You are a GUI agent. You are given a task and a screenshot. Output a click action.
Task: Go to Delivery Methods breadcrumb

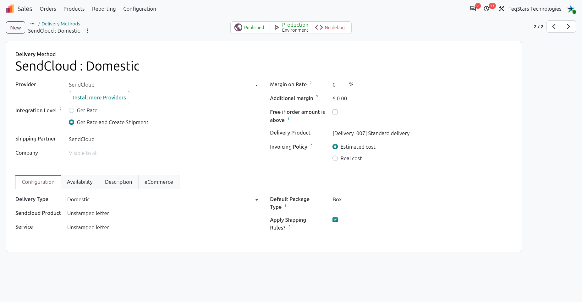pyautogui.click(x=61, y=24)
